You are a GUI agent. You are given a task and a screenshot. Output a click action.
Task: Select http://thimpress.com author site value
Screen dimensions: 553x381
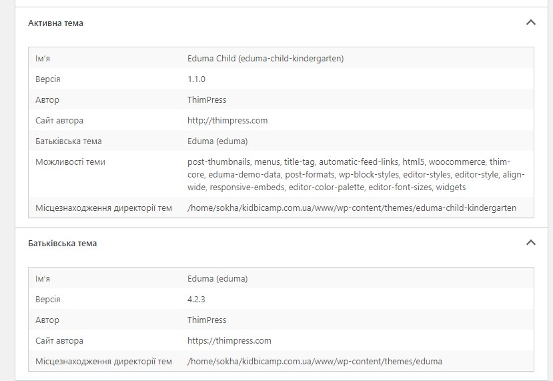click(x=227, y=121)
